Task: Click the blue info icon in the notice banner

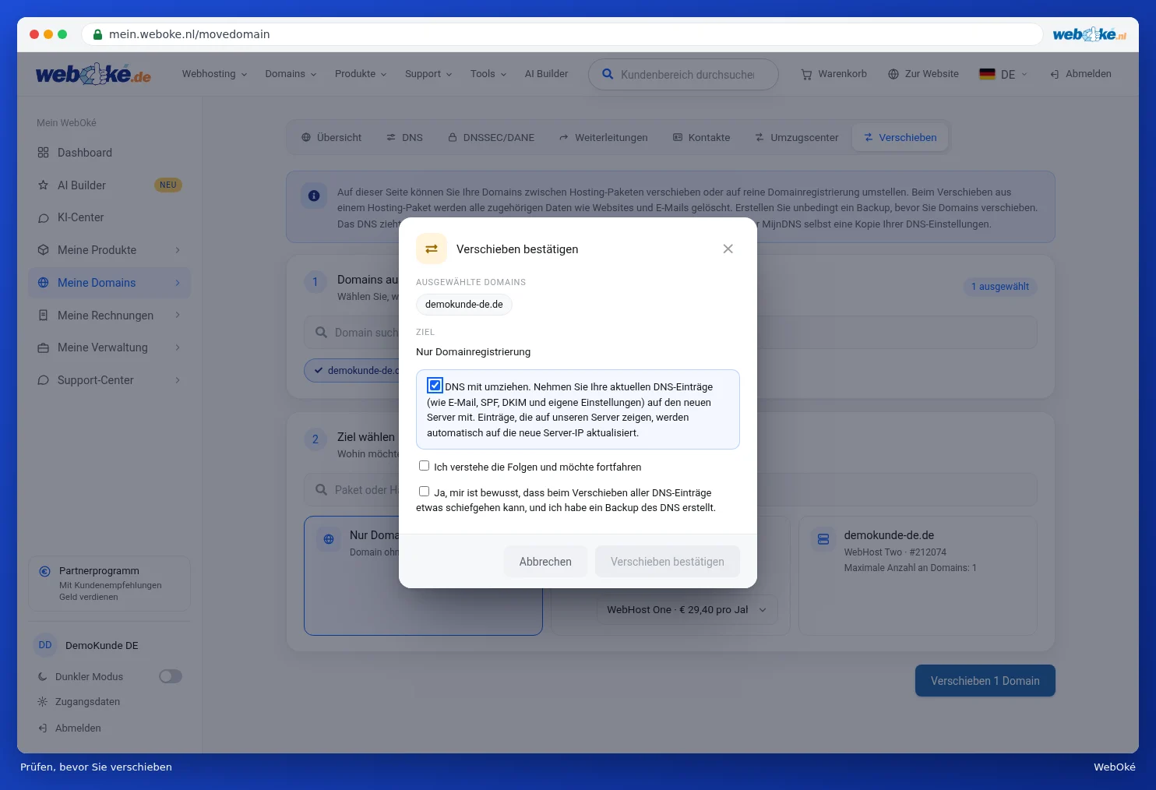Action: [x=314, y=196]
